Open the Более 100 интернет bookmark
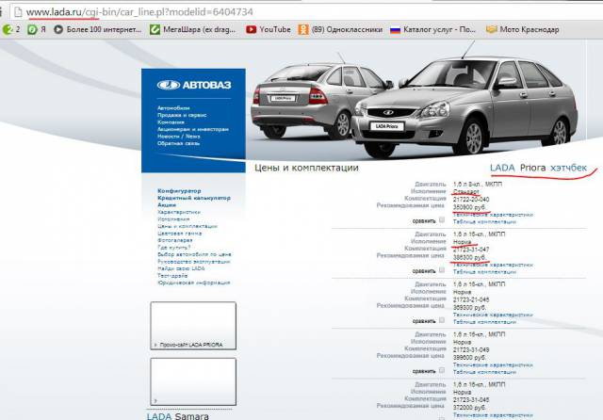Viewport: 603px width, 420px height. 98,29
